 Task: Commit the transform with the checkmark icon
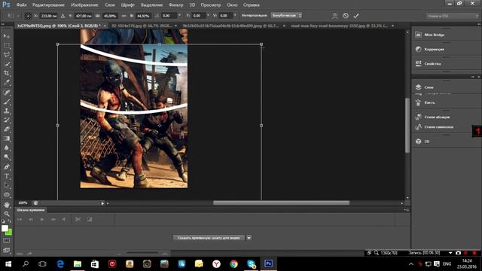(x=356, y=16)
